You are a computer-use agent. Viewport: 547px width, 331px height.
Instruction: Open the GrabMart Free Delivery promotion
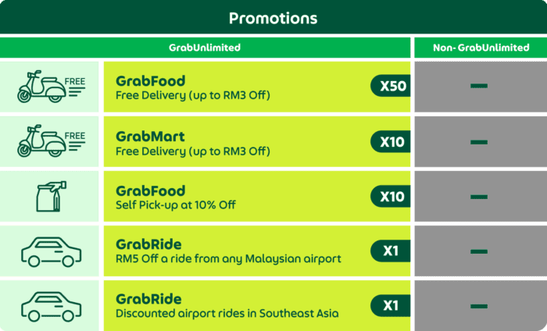click(257, 141)
